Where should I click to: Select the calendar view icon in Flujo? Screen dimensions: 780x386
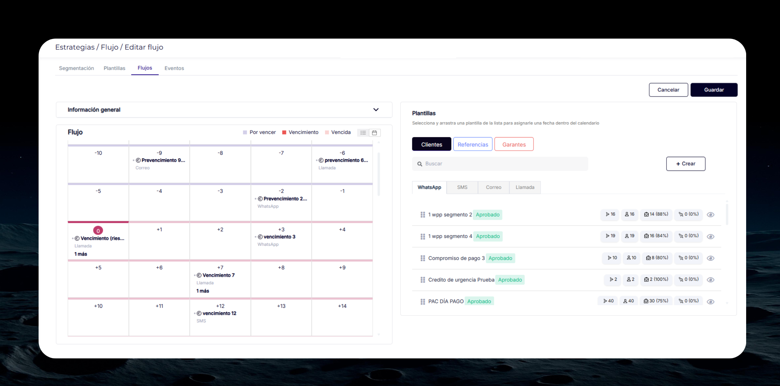(374, 133)
